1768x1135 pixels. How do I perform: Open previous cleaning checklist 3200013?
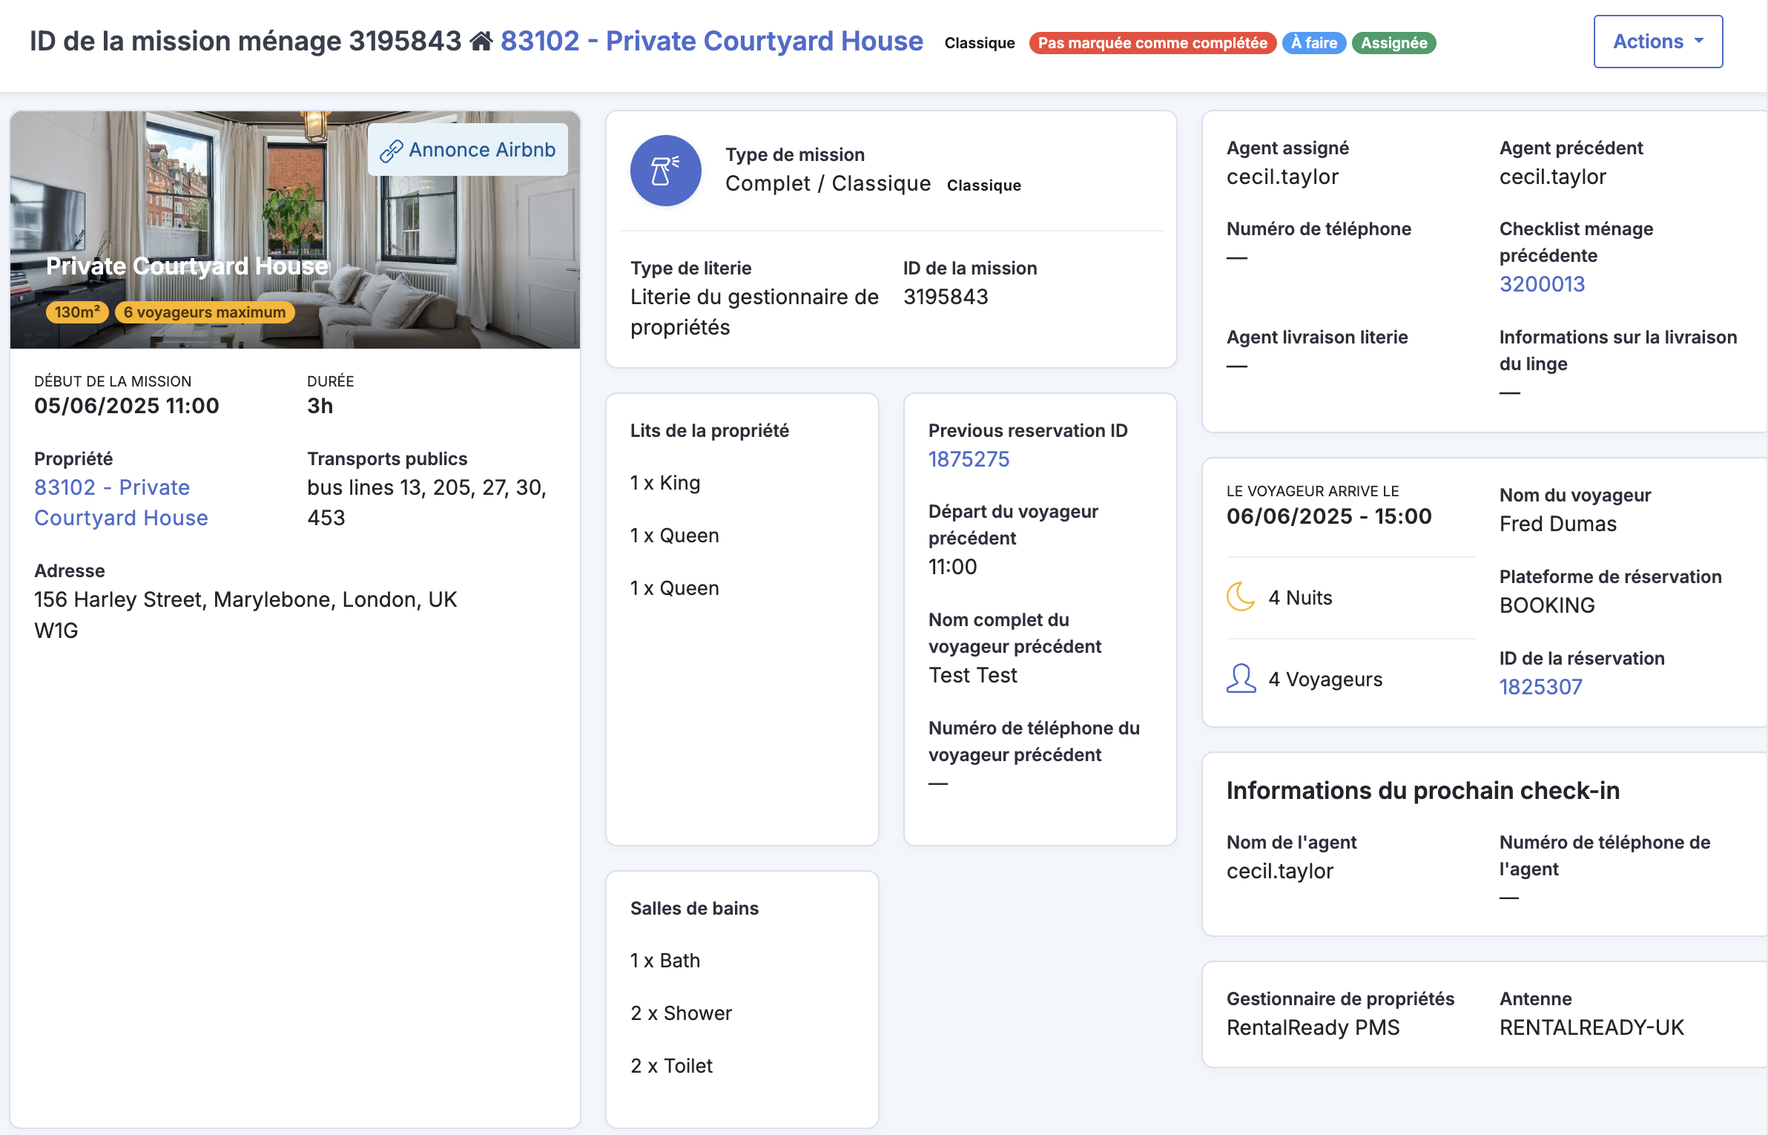click(x=1542, y=284)
